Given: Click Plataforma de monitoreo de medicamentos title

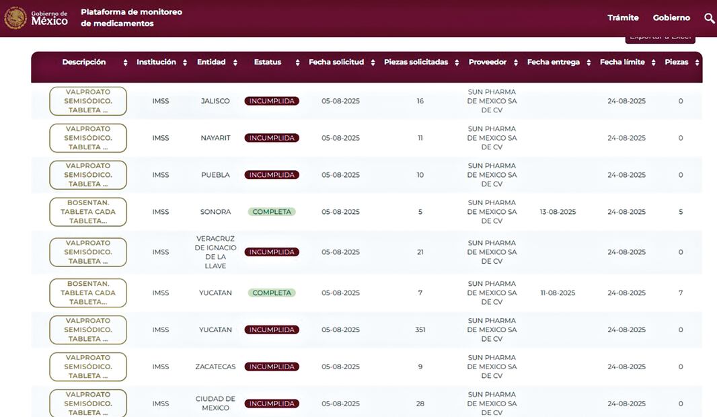Looking at the screenshot, I should [x=131, y=18].
